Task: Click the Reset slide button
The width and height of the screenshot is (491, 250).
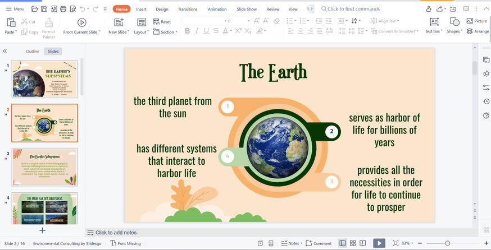Action: (162, 22)
